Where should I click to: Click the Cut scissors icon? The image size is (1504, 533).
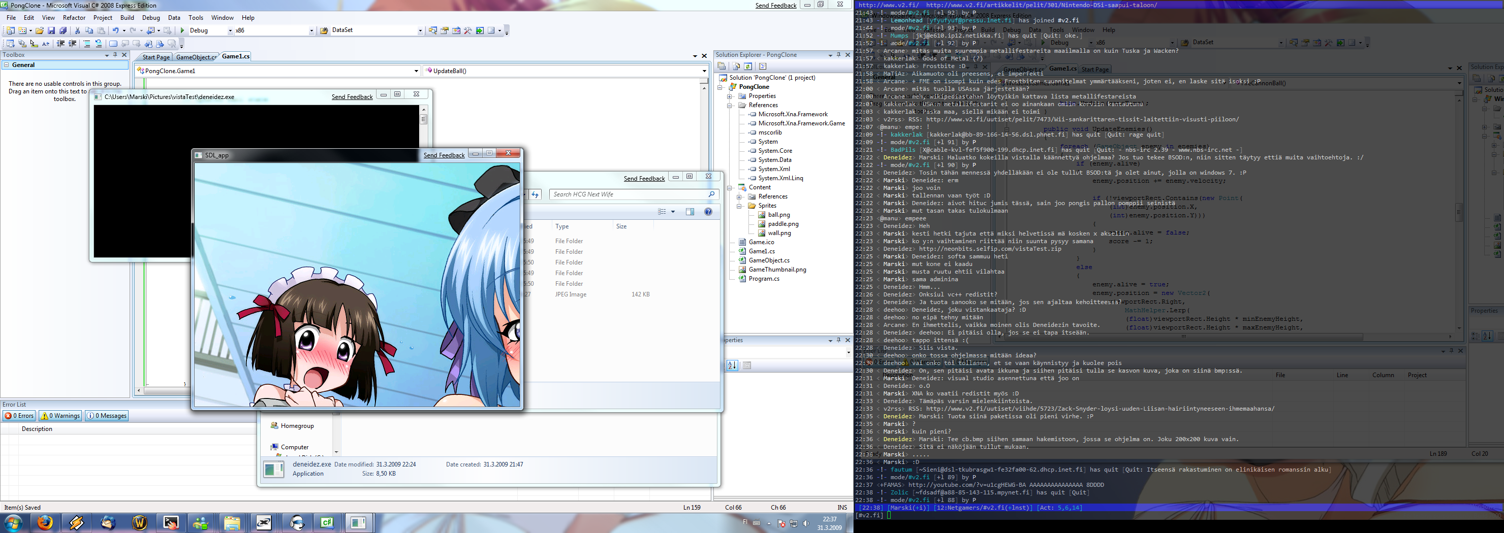point(77,31)
